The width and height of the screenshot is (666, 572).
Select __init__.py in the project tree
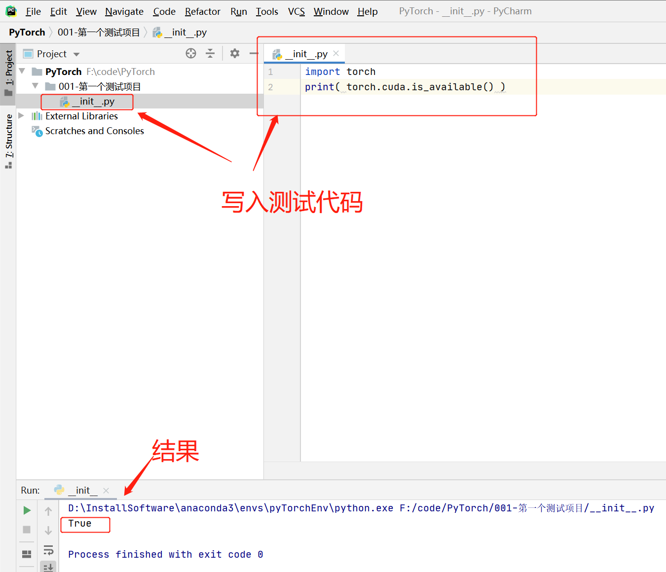(x=94, y=102)
